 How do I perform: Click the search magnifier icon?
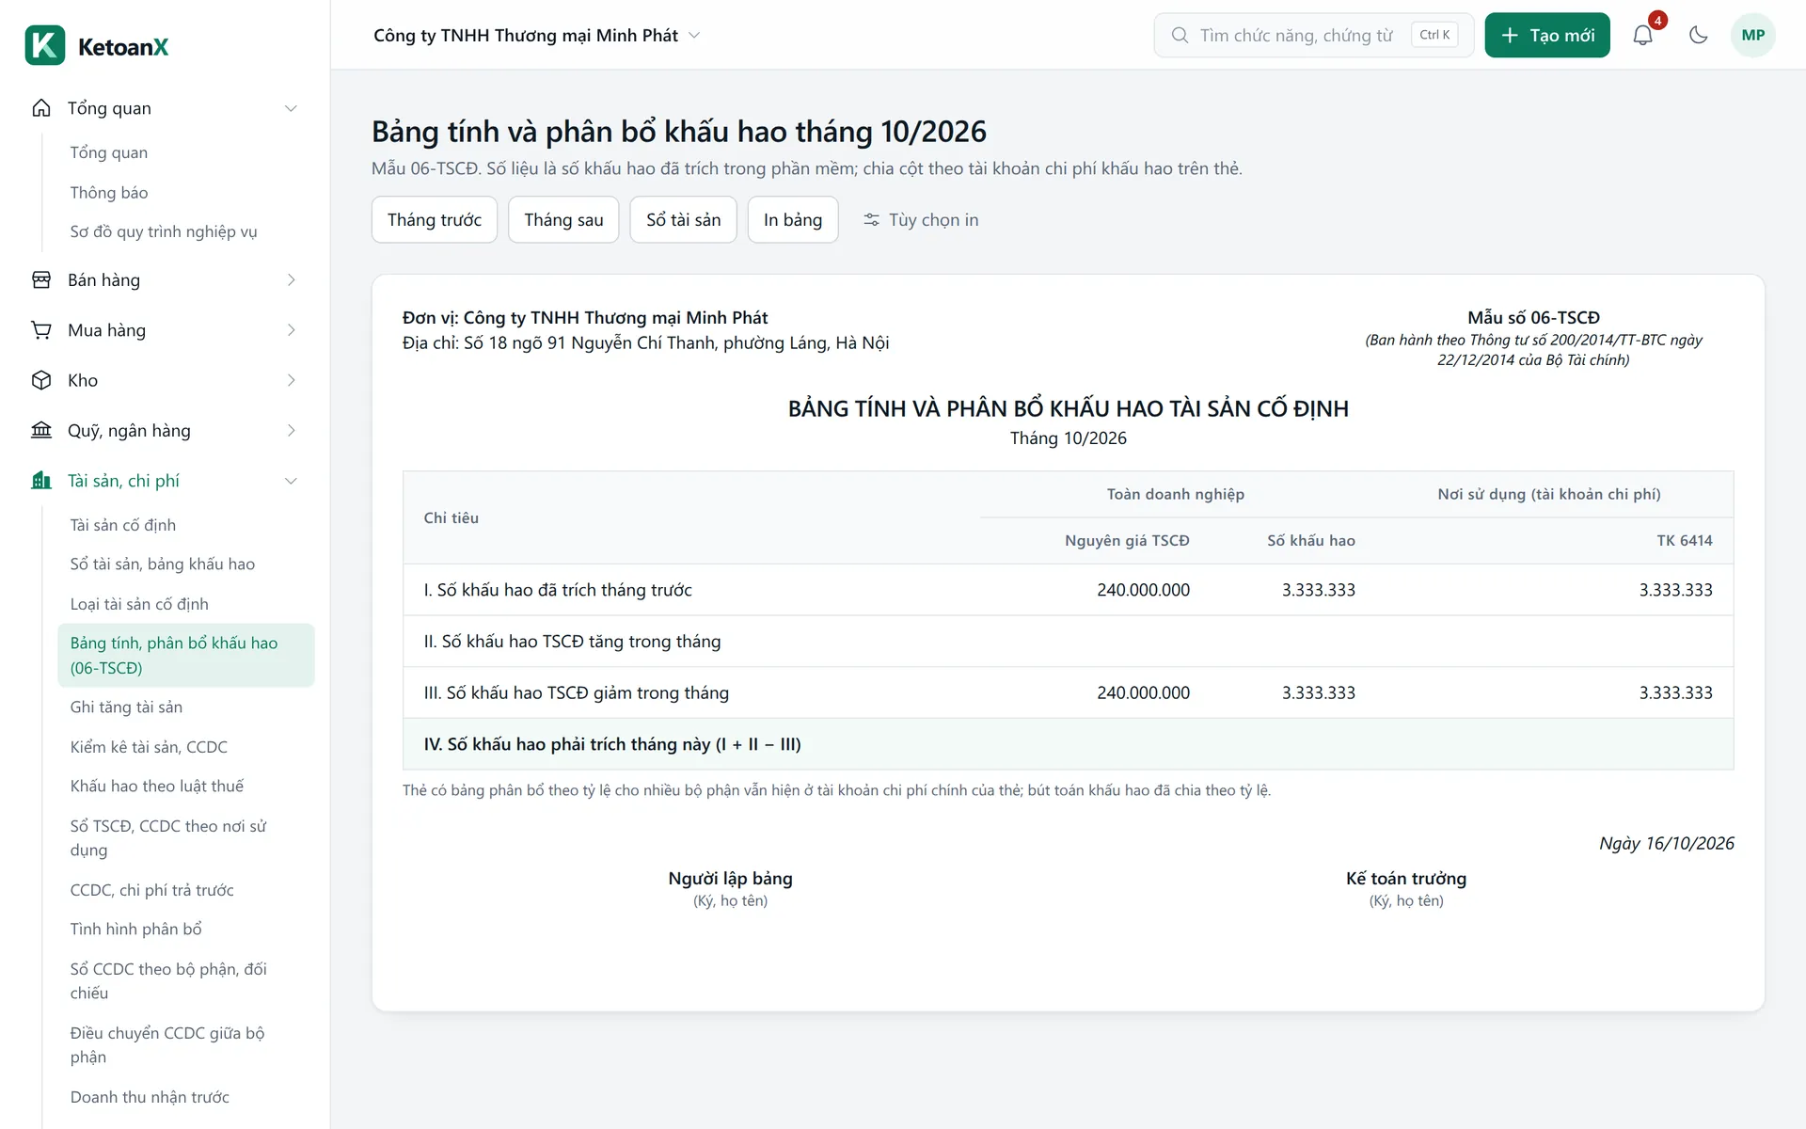1180,36
